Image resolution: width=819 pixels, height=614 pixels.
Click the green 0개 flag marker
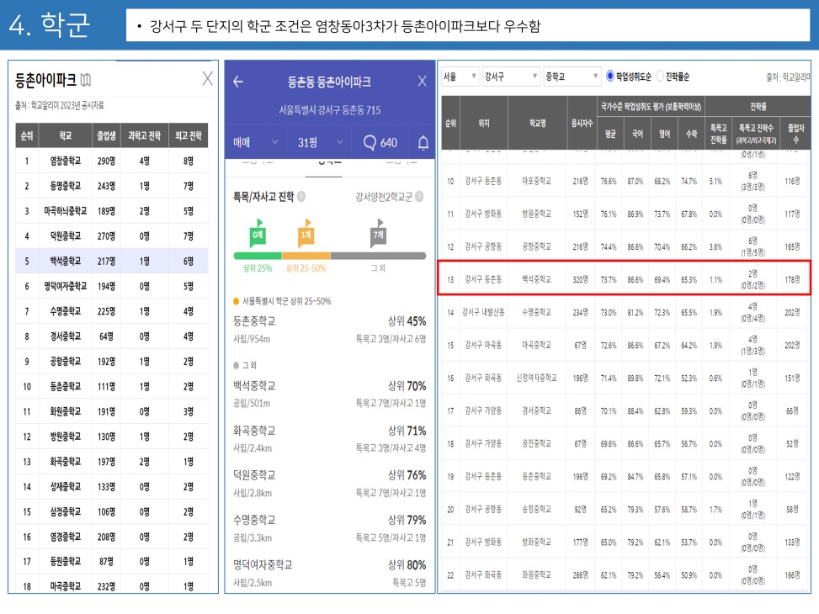pos(258,233)
